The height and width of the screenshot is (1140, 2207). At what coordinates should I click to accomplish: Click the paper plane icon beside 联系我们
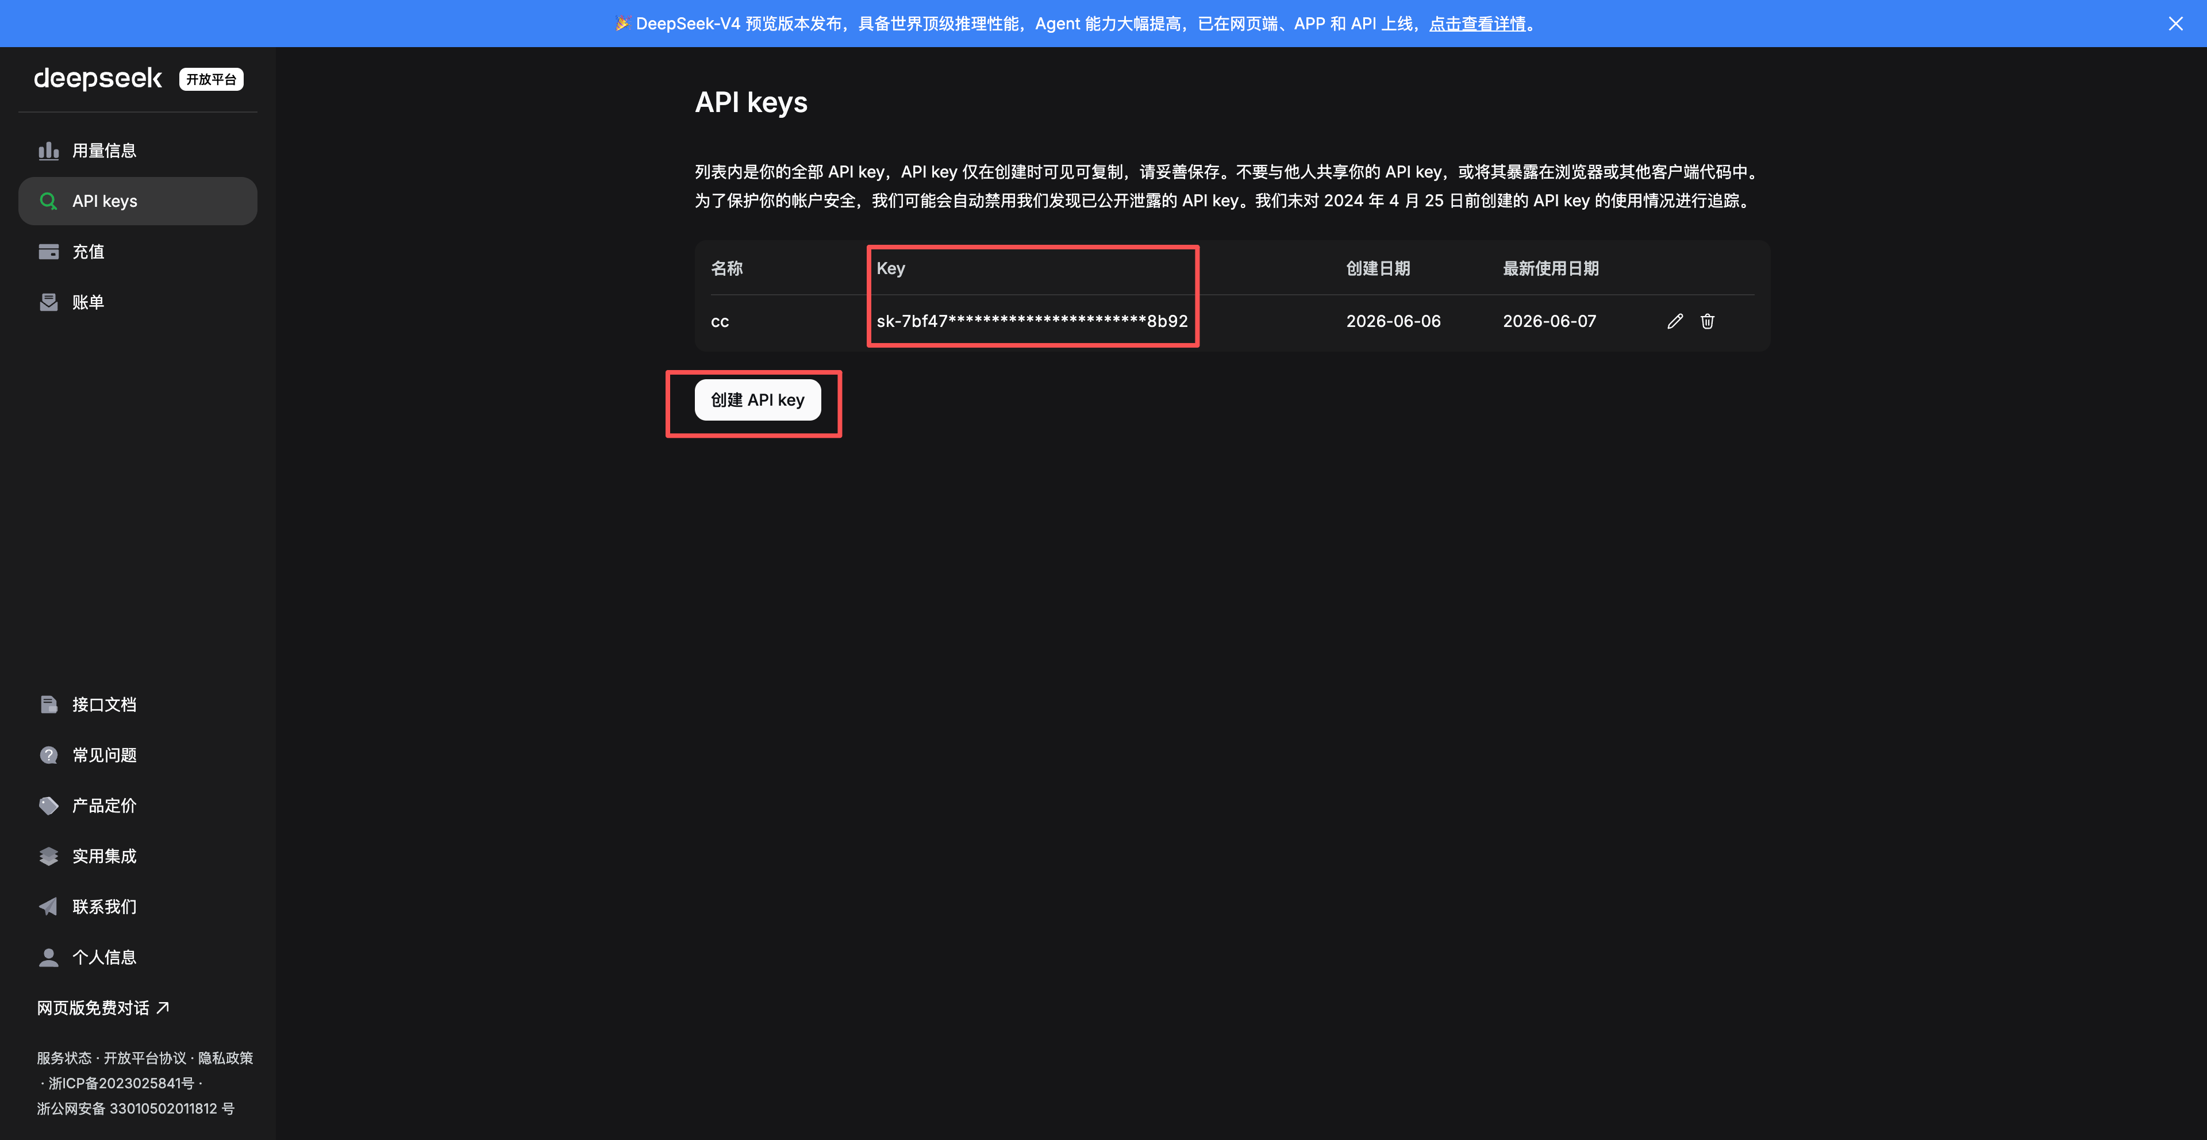point(49,906)
